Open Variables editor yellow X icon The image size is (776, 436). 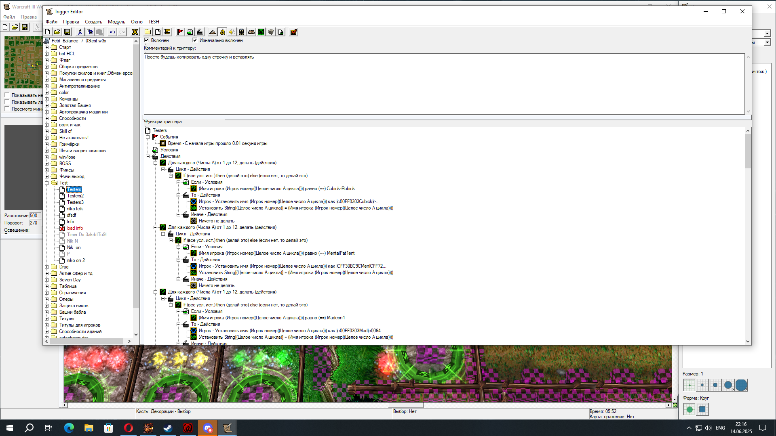[x=135, y=32]
